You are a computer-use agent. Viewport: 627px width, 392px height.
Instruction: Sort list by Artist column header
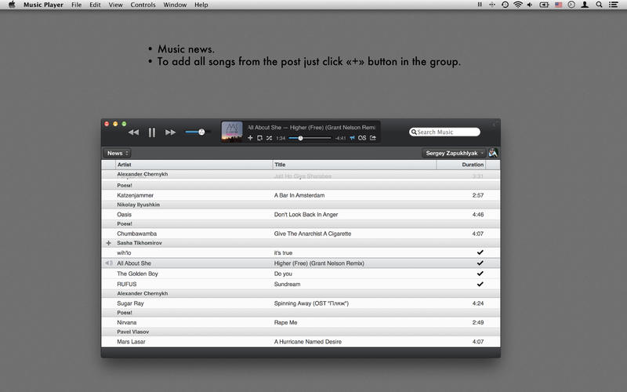(194, 165)
